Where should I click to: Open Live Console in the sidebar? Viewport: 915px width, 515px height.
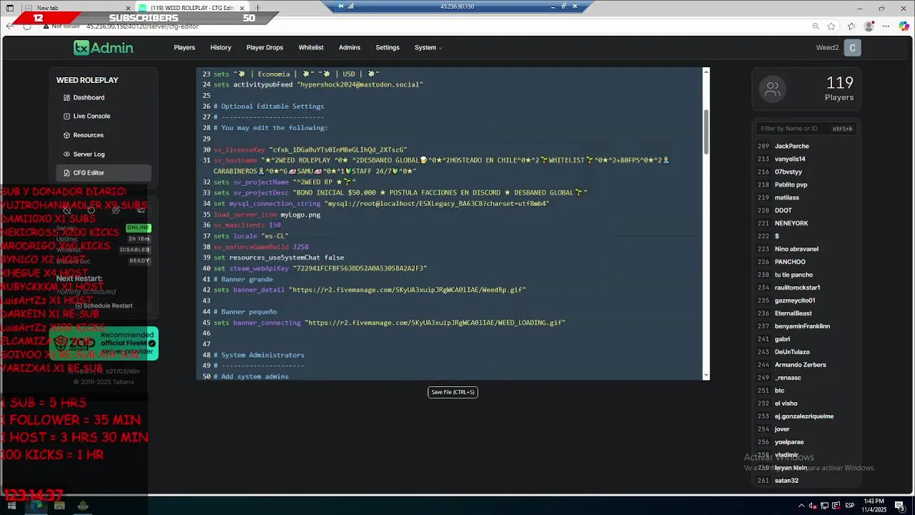(104, 116)
